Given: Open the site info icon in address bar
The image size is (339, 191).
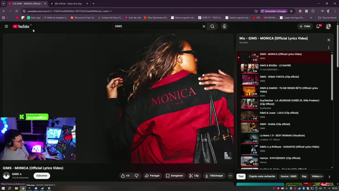Looking at the screenshot, I should 24,11.
